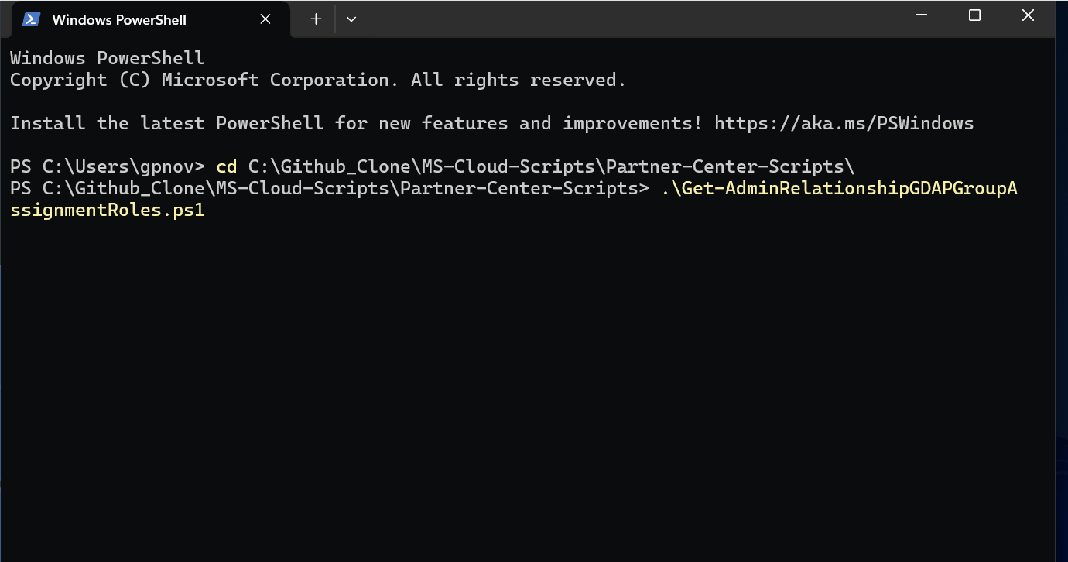Click the 'PS C:\Users\gpnov>' prompt
The image size is (1068, 562).
click(x=108, y=166)
